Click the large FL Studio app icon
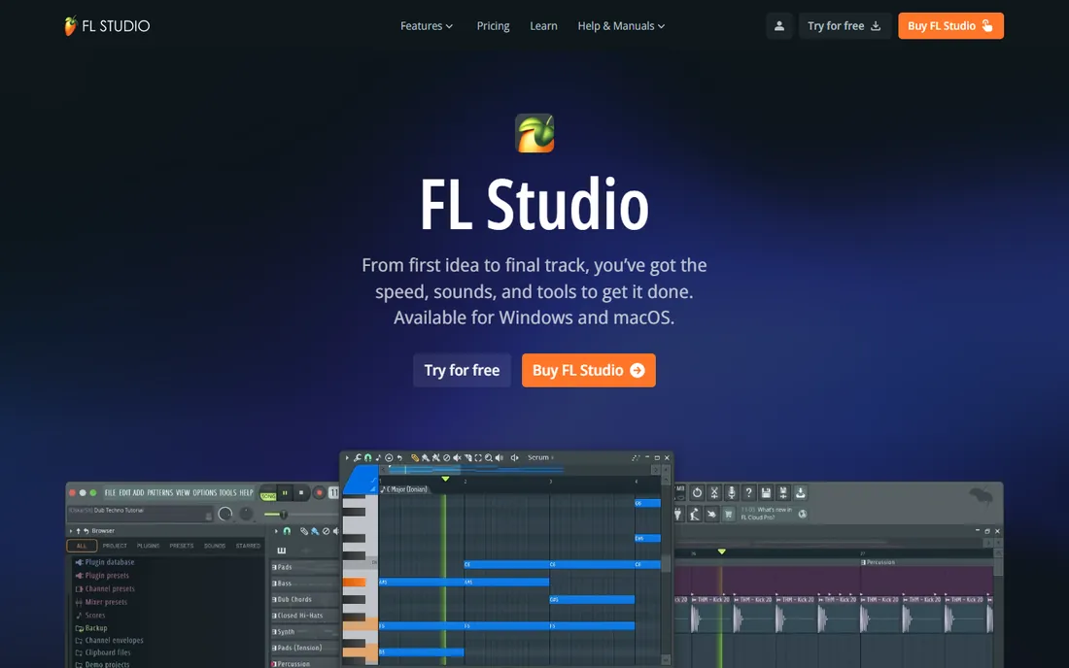 click(x=534, y=133)
